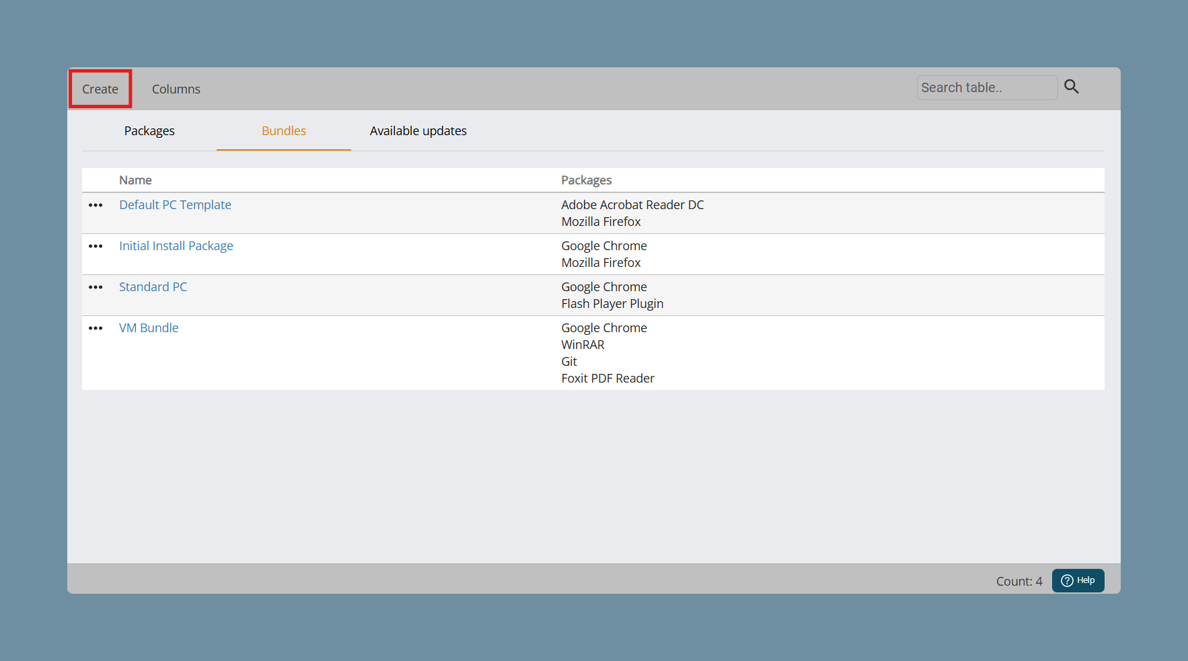Image resolution: width=1188 pixels, height=661 pixels.
Task: Click Git package entry
Action: coord(569,361)
